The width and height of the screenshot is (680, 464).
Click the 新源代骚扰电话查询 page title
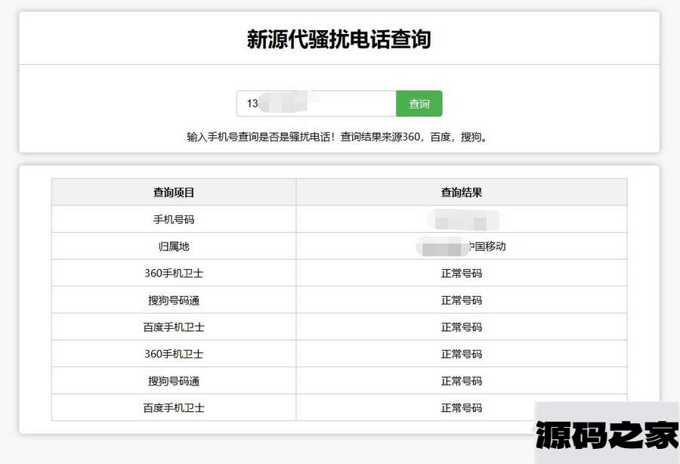point(339,39)
